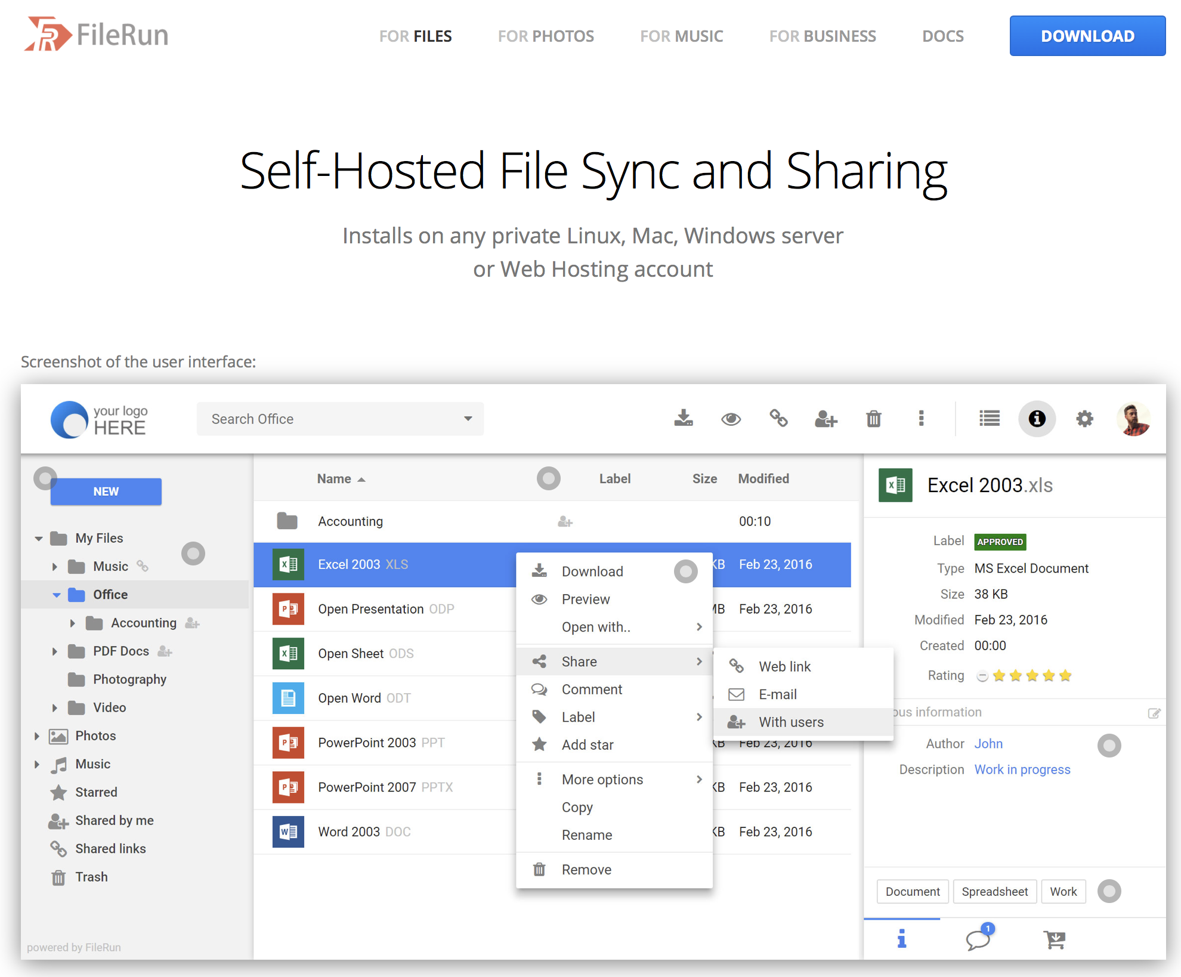
Task: Click the shared icon on the Accounting folder row
Action: [565, 522]
